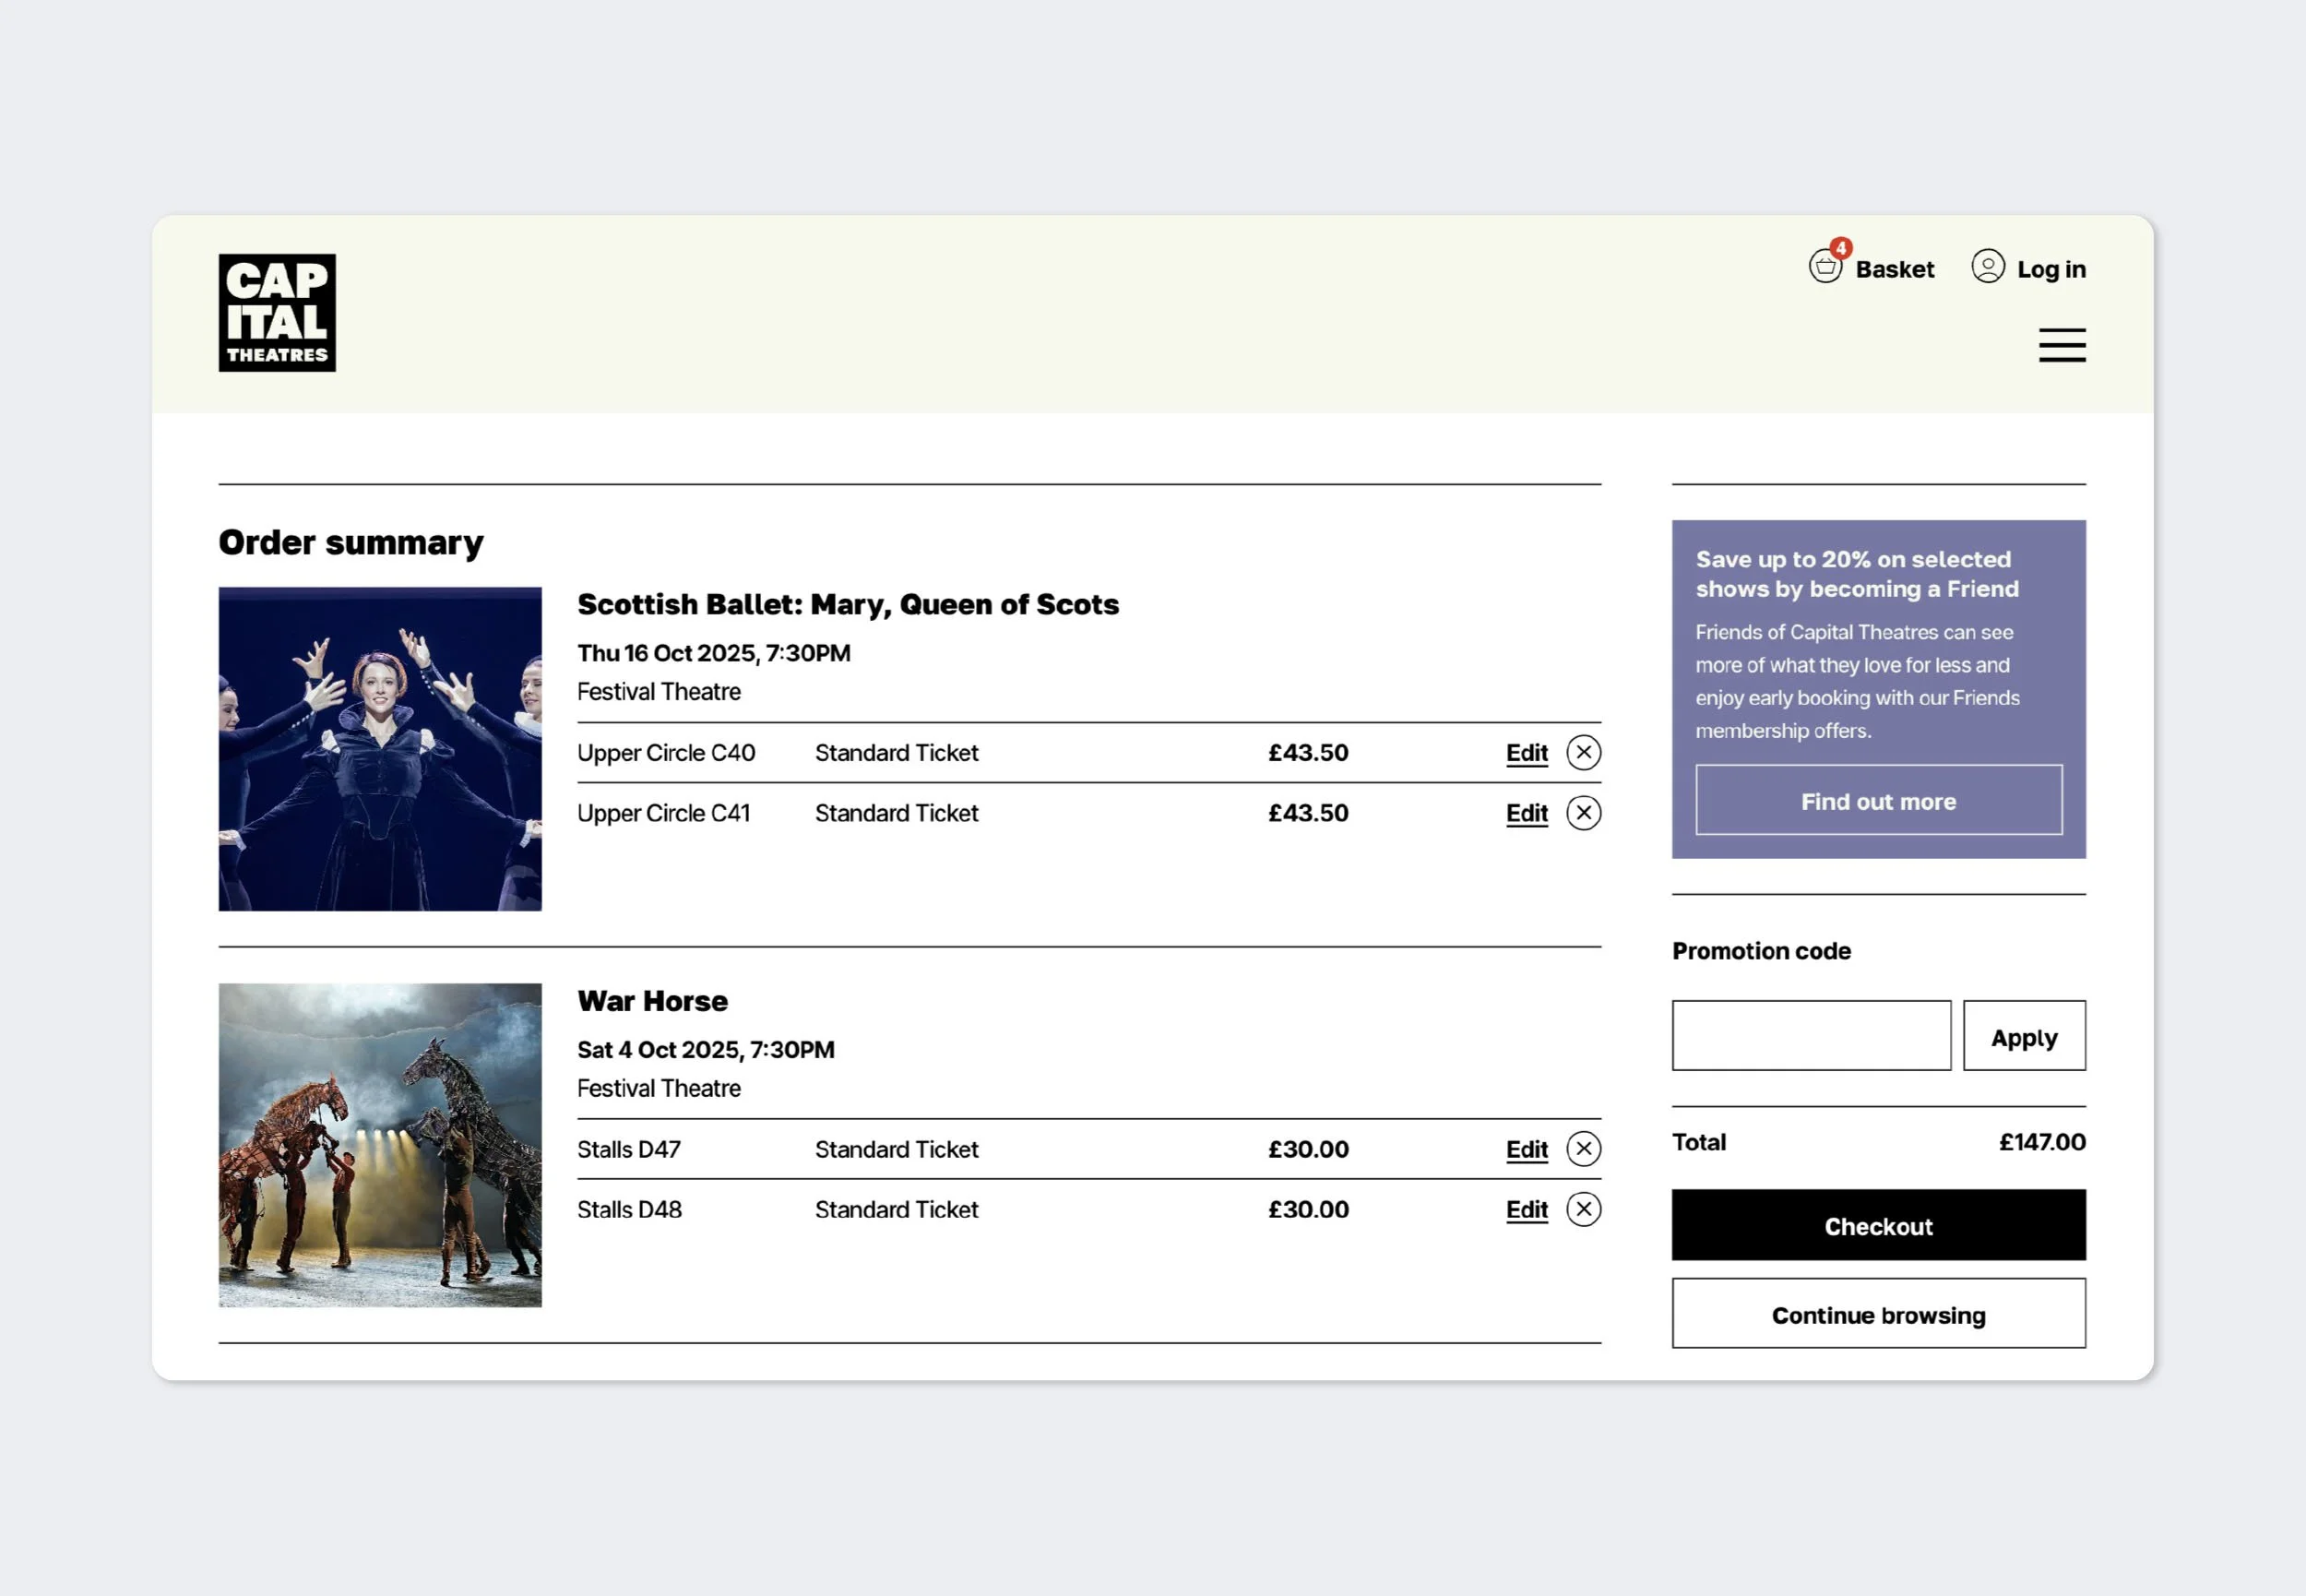
Task: Edit the Stalls D47 ticket
Action: click(1527, 1149)
